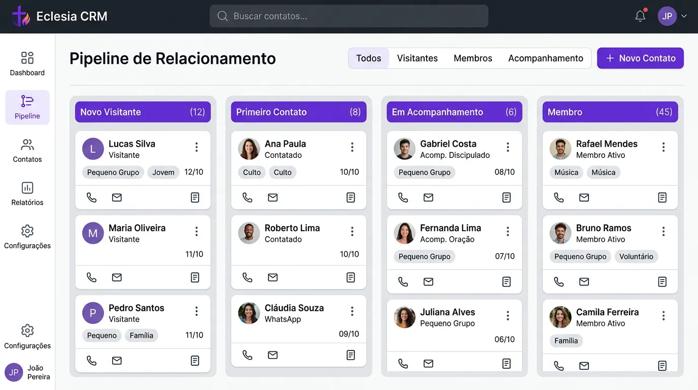Switch to the Membros tab
The width and height of the screenshot is (698, 390).
[x=472, y=58]
